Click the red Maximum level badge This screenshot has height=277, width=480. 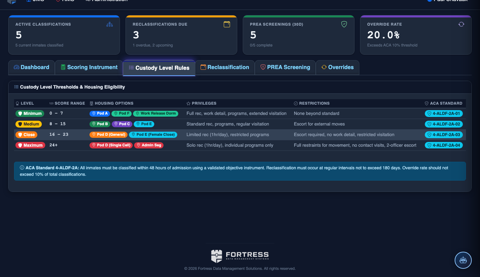pos(31,145)
